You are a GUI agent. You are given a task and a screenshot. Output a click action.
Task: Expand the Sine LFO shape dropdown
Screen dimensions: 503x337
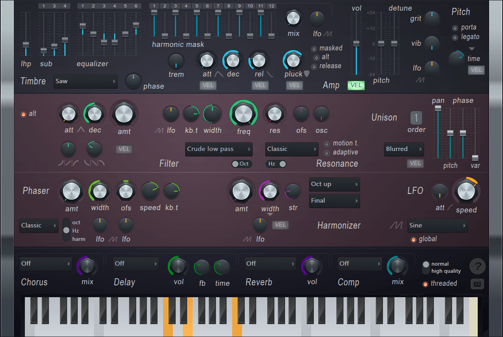tap(437, 226)
